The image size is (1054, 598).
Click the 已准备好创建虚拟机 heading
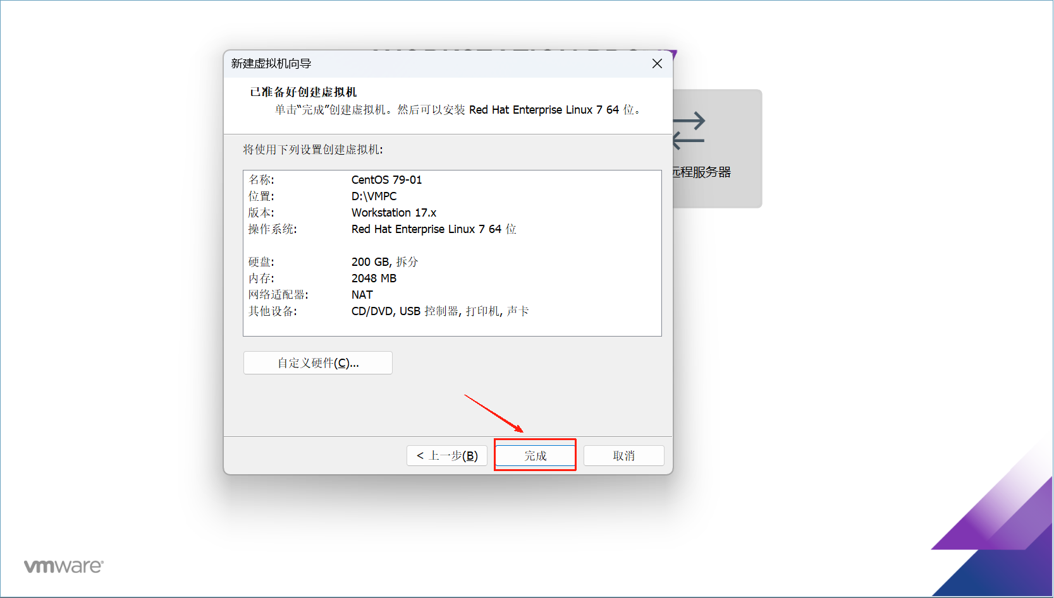point(303,92)
